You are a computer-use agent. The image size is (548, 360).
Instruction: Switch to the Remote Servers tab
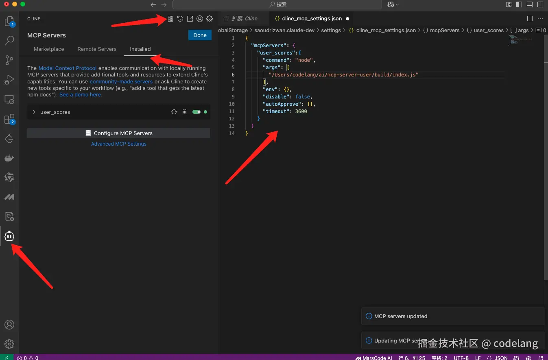coord(97,49)
